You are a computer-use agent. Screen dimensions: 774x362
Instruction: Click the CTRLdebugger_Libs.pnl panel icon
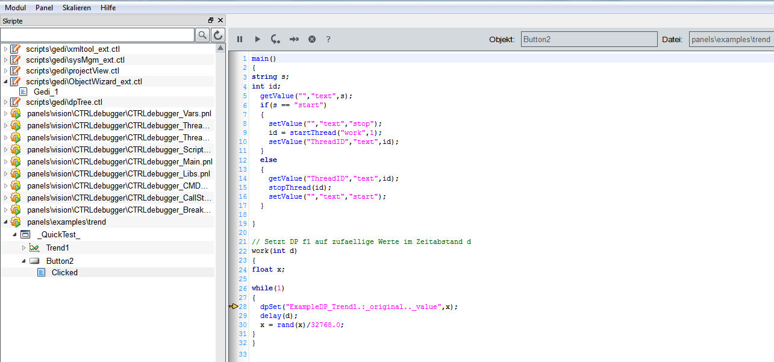point(16,173)
